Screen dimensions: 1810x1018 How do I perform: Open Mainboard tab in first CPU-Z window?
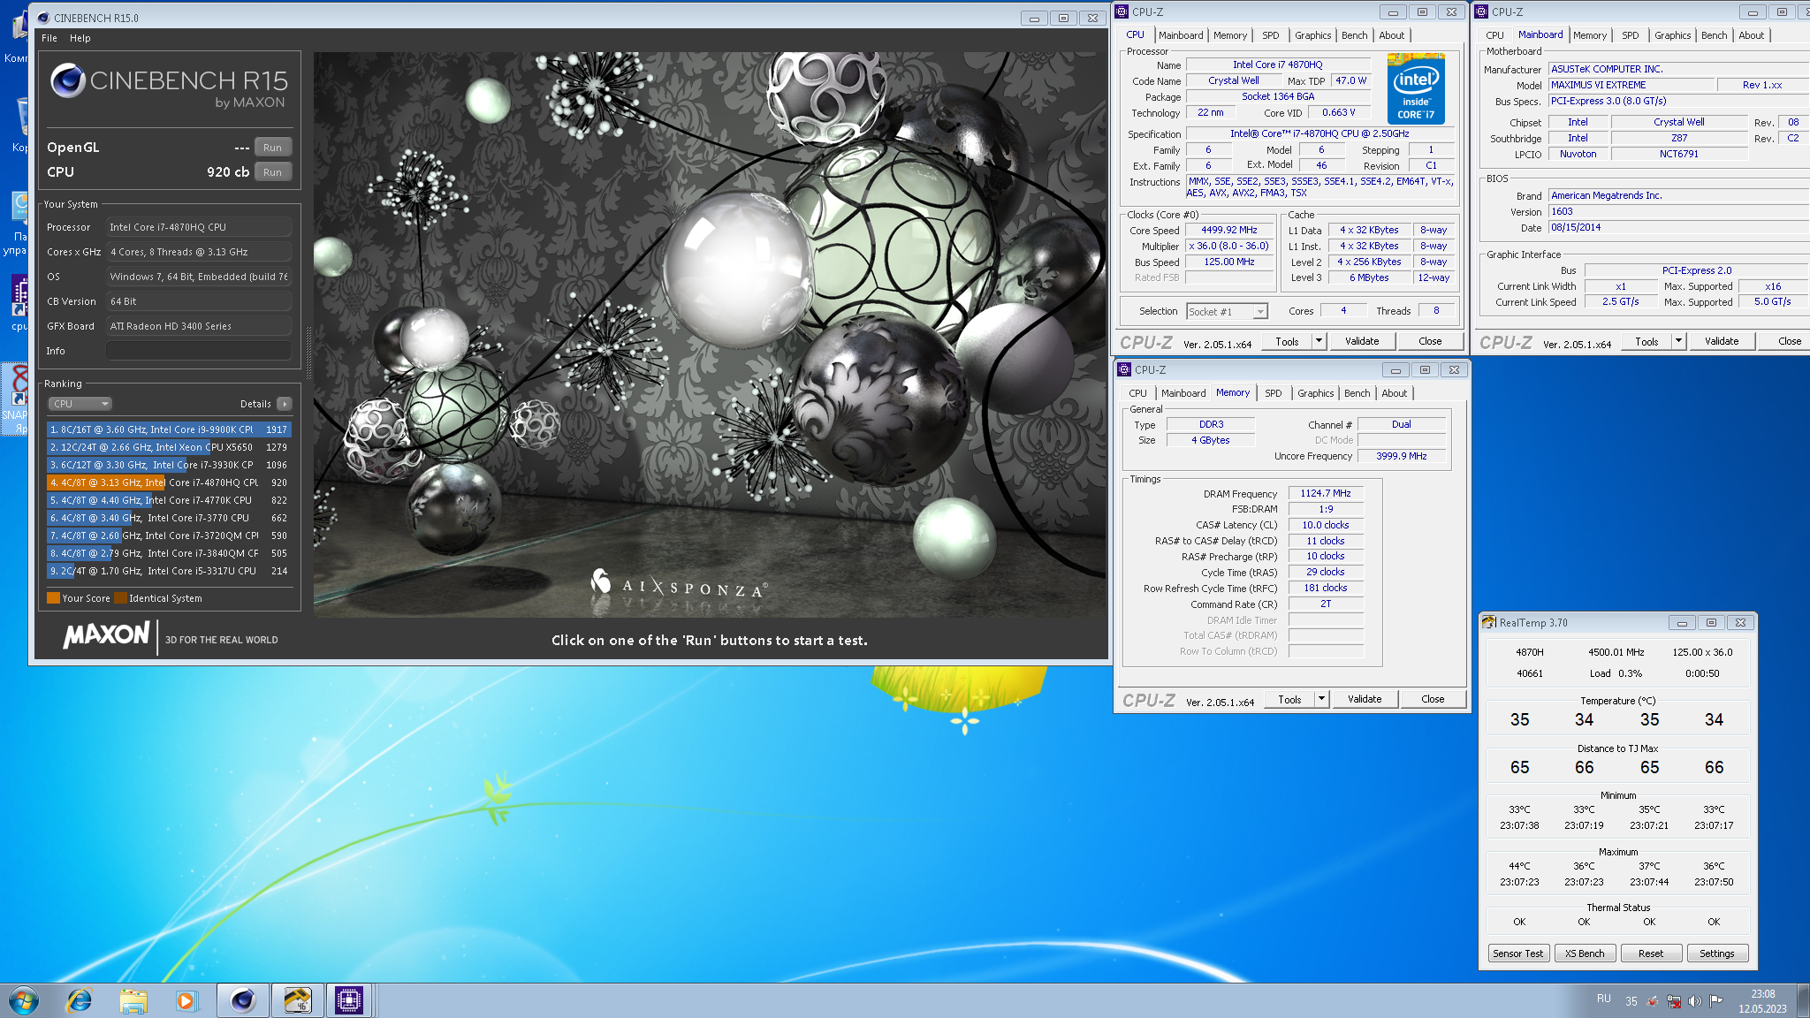[1181, 35]
